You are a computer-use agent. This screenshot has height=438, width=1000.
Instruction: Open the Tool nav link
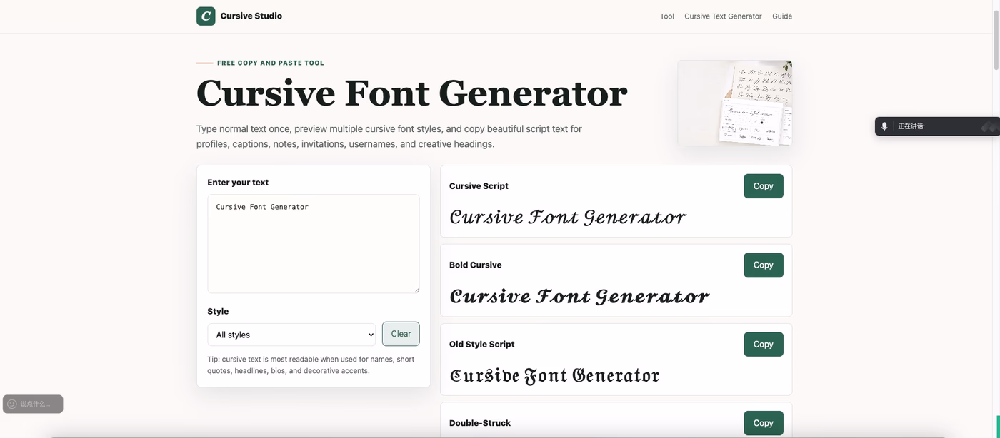[x=667, y=16]
